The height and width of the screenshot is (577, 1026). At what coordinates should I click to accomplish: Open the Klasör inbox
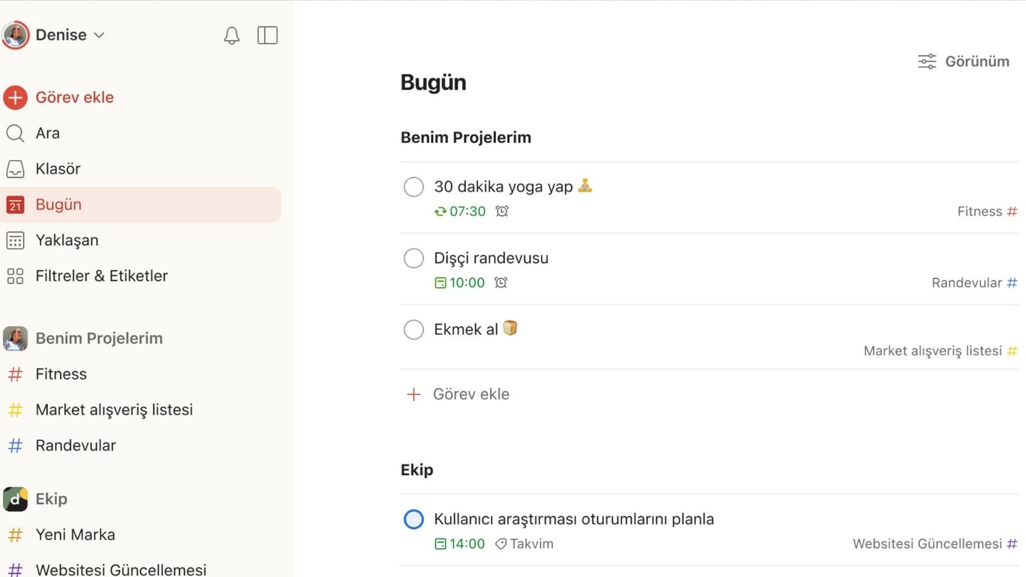click(x=58, y=169)
